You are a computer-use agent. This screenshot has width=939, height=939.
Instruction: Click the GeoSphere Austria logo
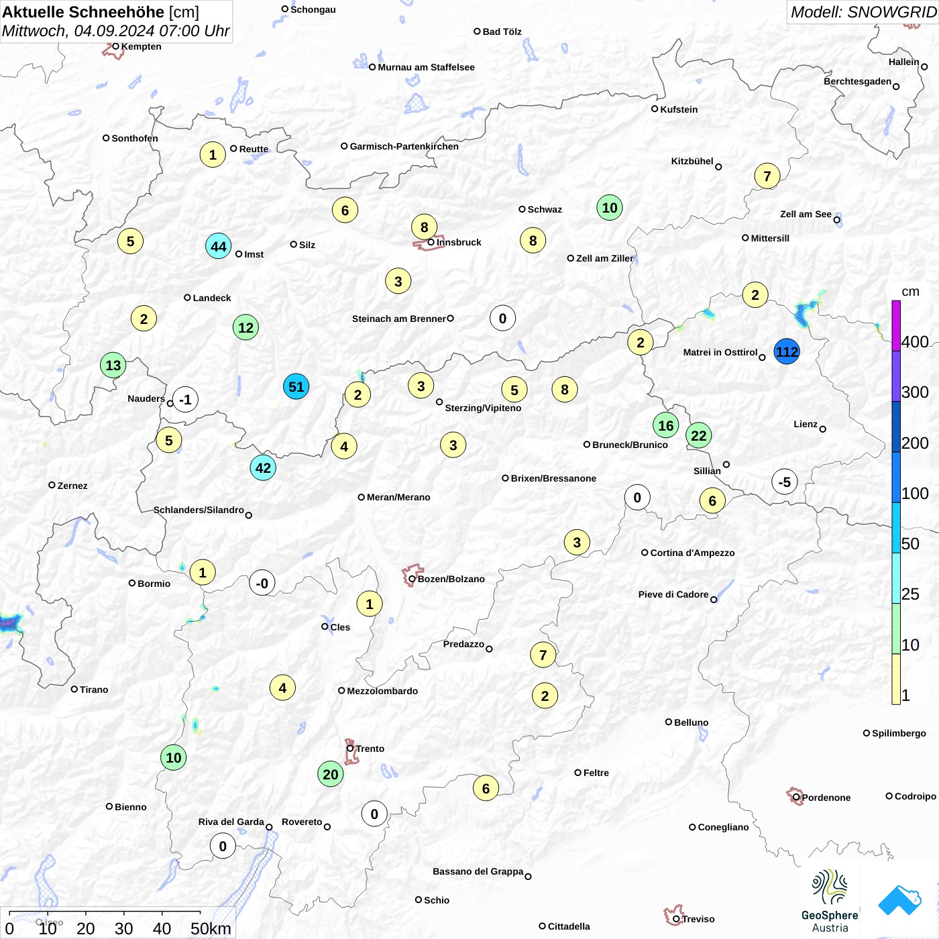[830, 901]
